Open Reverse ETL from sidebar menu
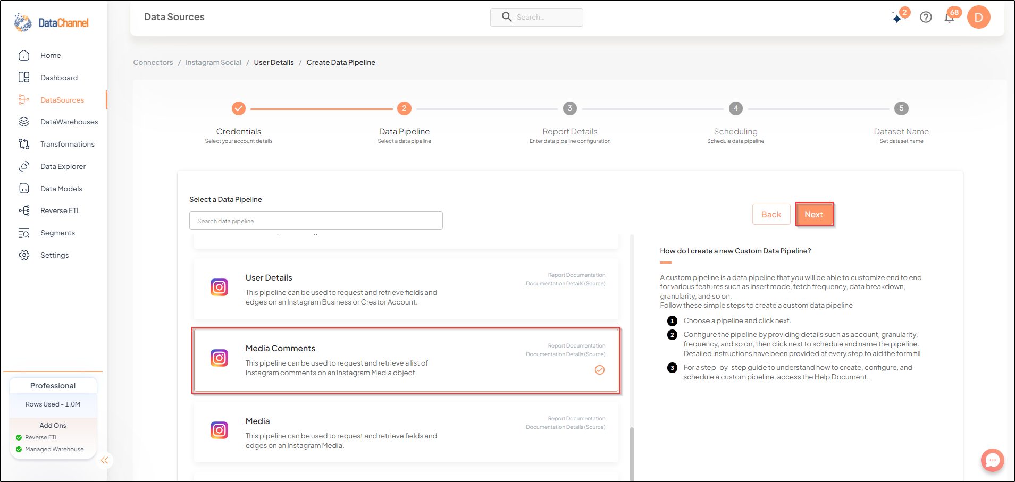Screen dimensions: 1015x482 [60, 210]
